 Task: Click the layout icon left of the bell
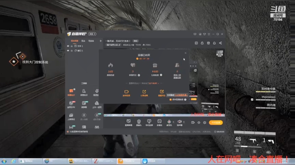(x=208, y=43)
